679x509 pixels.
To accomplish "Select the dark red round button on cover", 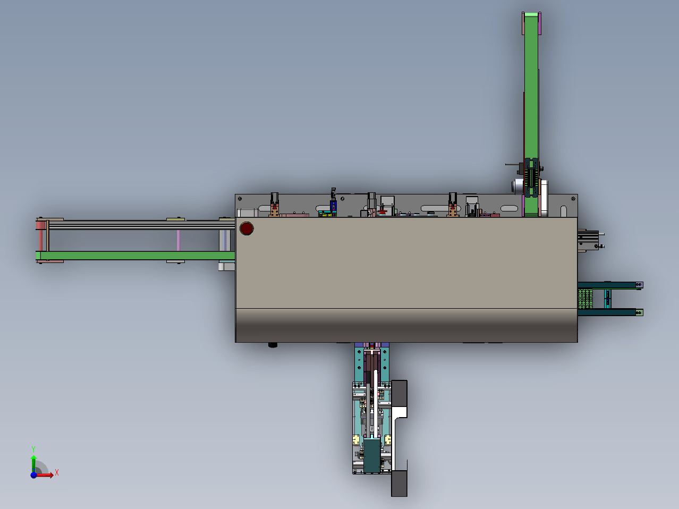I will tap(247, 228).
